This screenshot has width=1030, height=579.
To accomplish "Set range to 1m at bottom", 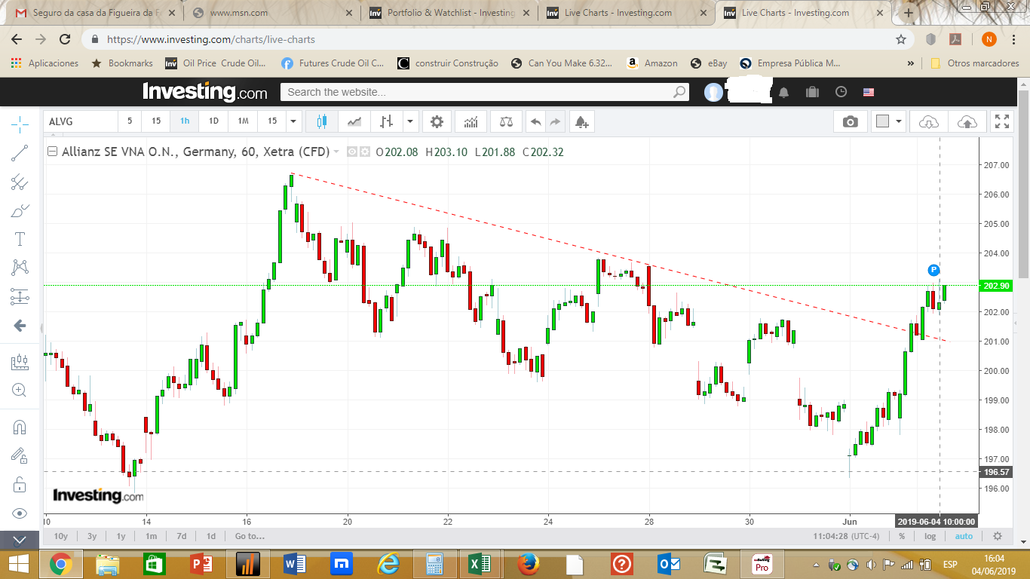I will point(152,536).
